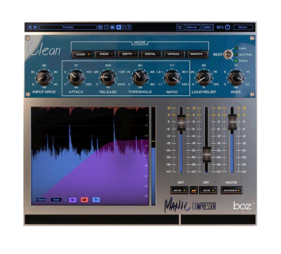Open the help question mark icon

129,27
